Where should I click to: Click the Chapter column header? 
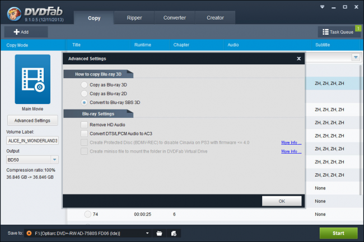point(181,45)
